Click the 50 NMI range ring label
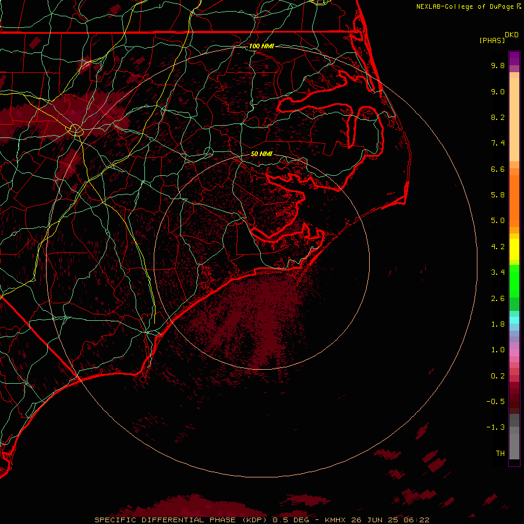524x524 pixels. 261,154
